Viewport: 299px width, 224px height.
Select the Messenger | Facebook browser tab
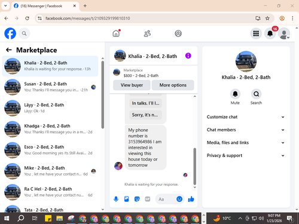pyautogui.click(x=45, y=6)
